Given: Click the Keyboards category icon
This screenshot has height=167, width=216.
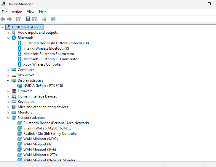Looking at the screenshot, I should pos(14,102).
